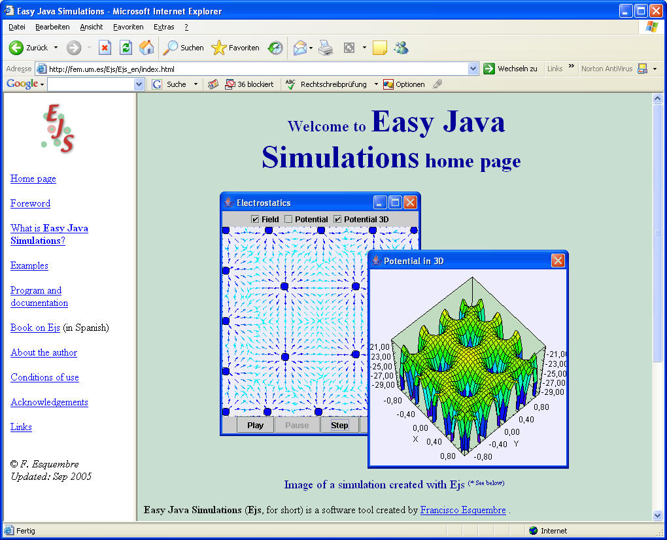This screenshot has height=540, width=667.
Task: Open the Messenger people icon
Action: point(401,48)
